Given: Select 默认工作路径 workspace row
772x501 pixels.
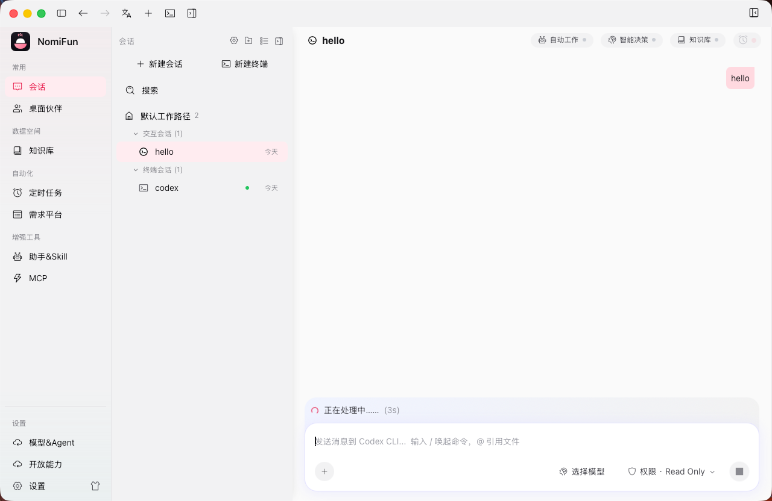Looking at the screenshot, I should tap(202, 116).
